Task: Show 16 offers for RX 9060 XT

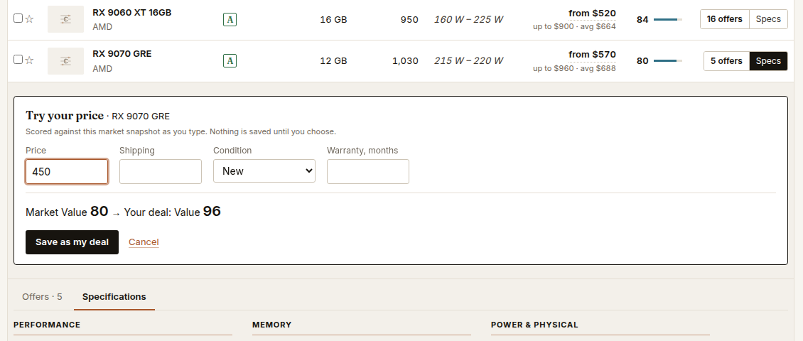Action: (x=725, y=19)
